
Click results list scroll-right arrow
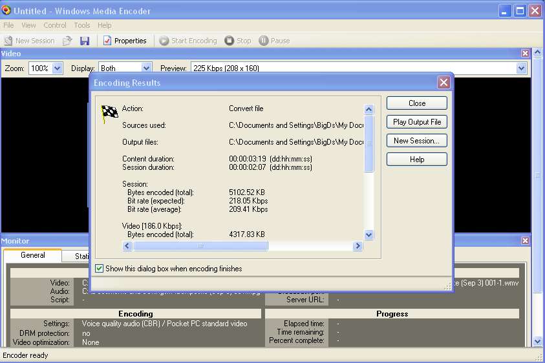pos(358,246)
